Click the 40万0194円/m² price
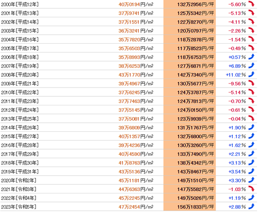The image size is (258, 213). pos(136,5)
